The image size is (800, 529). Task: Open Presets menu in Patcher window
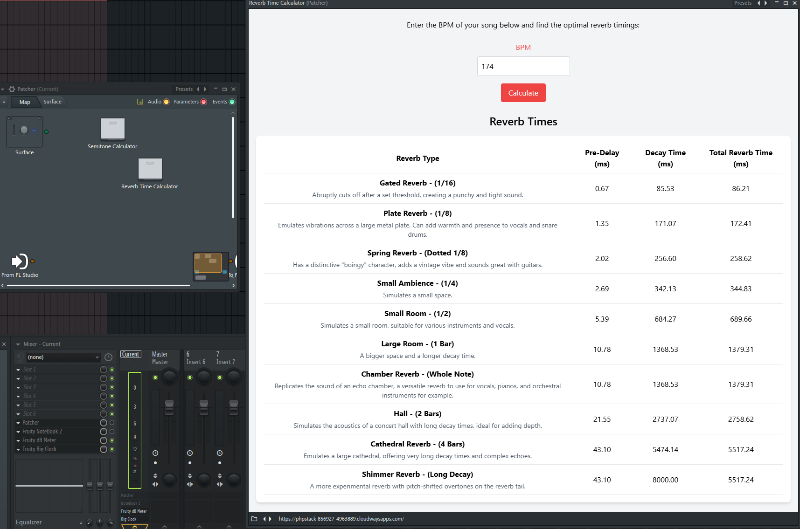(x=184, y=89)
